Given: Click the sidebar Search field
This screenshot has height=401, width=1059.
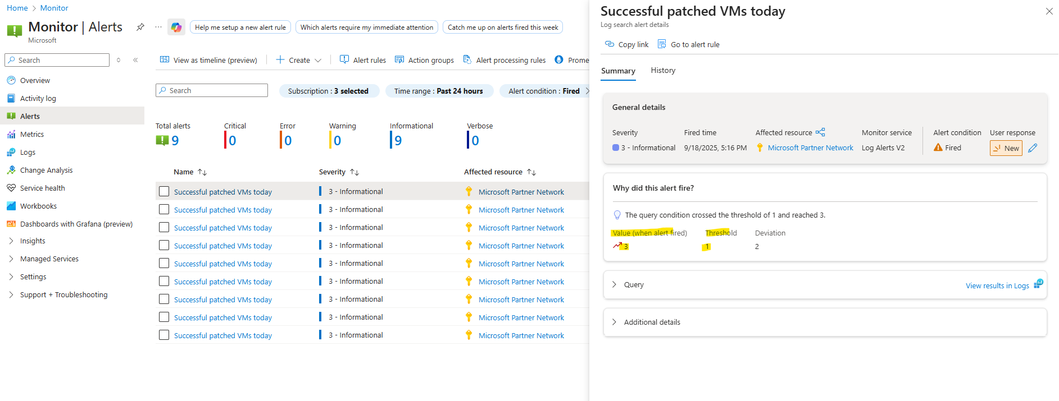Looking at the screenshot, I should click(57, 60).
